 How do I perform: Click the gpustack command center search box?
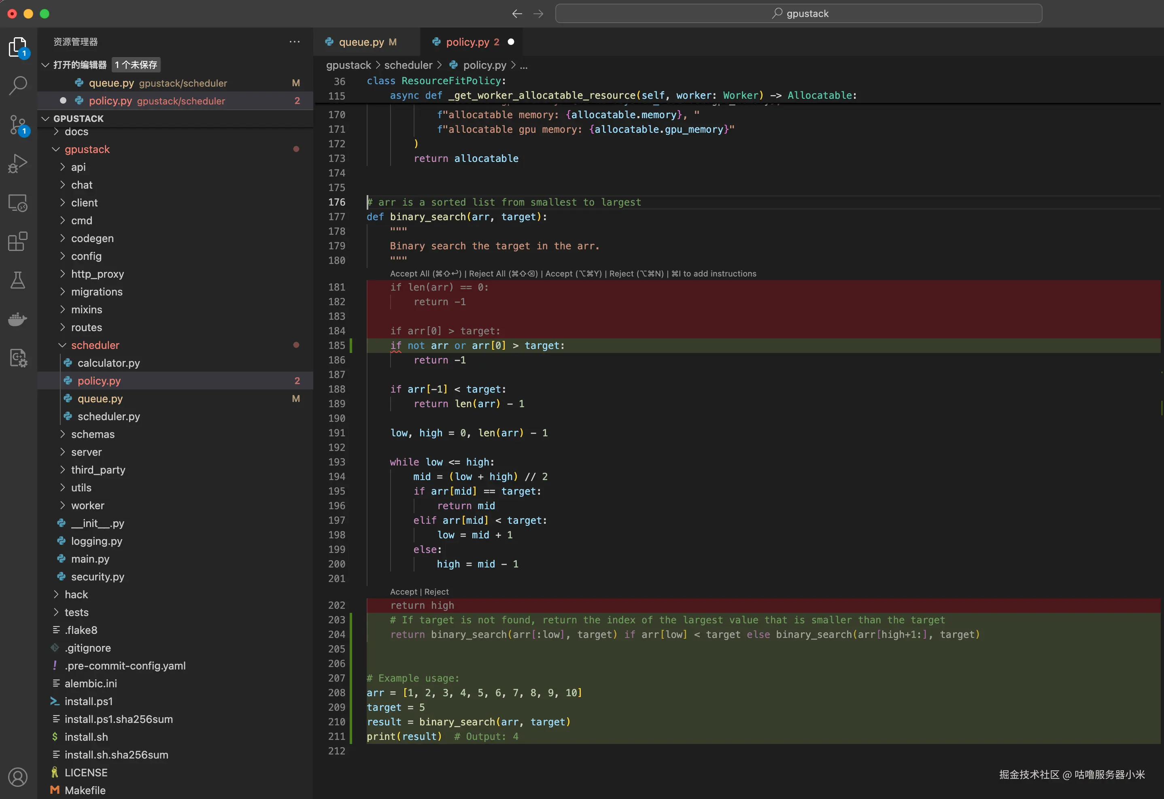coord(799,13)
